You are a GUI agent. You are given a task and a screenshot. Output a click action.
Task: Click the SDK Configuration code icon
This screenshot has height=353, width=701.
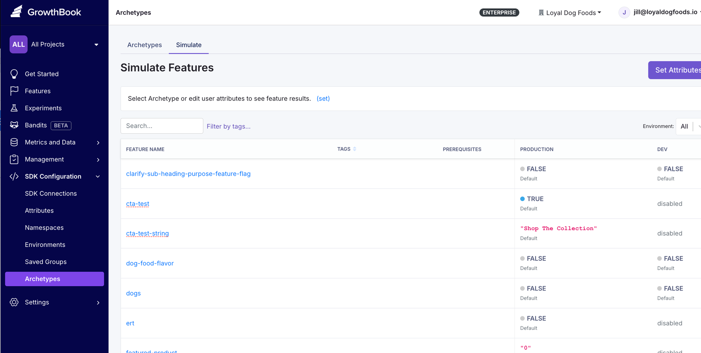(x=14, y=176)
